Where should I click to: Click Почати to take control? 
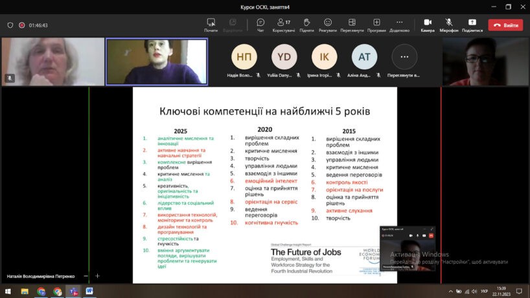[211, 25]
